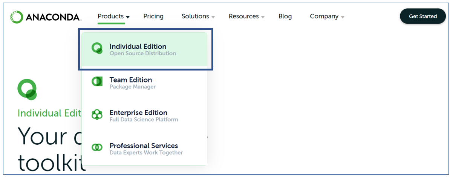
Task: Click the Professional Services rings icon
Action: [x=97, y=147]
